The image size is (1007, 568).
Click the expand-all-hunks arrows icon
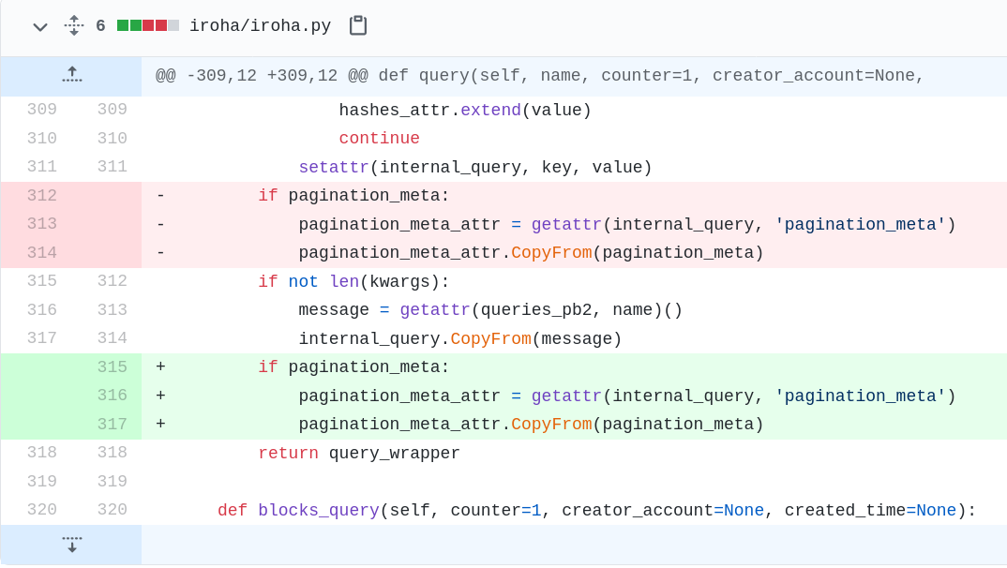pyautogui.click(x=73, y=26)
